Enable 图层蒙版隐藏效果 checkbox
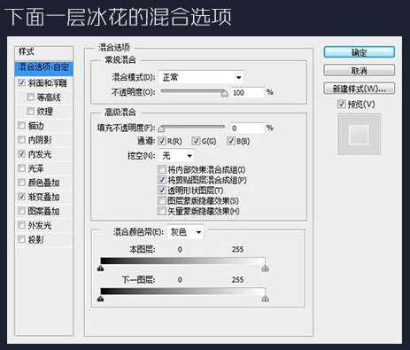Viewport: 410px width, 350px height. click(162, 201)
